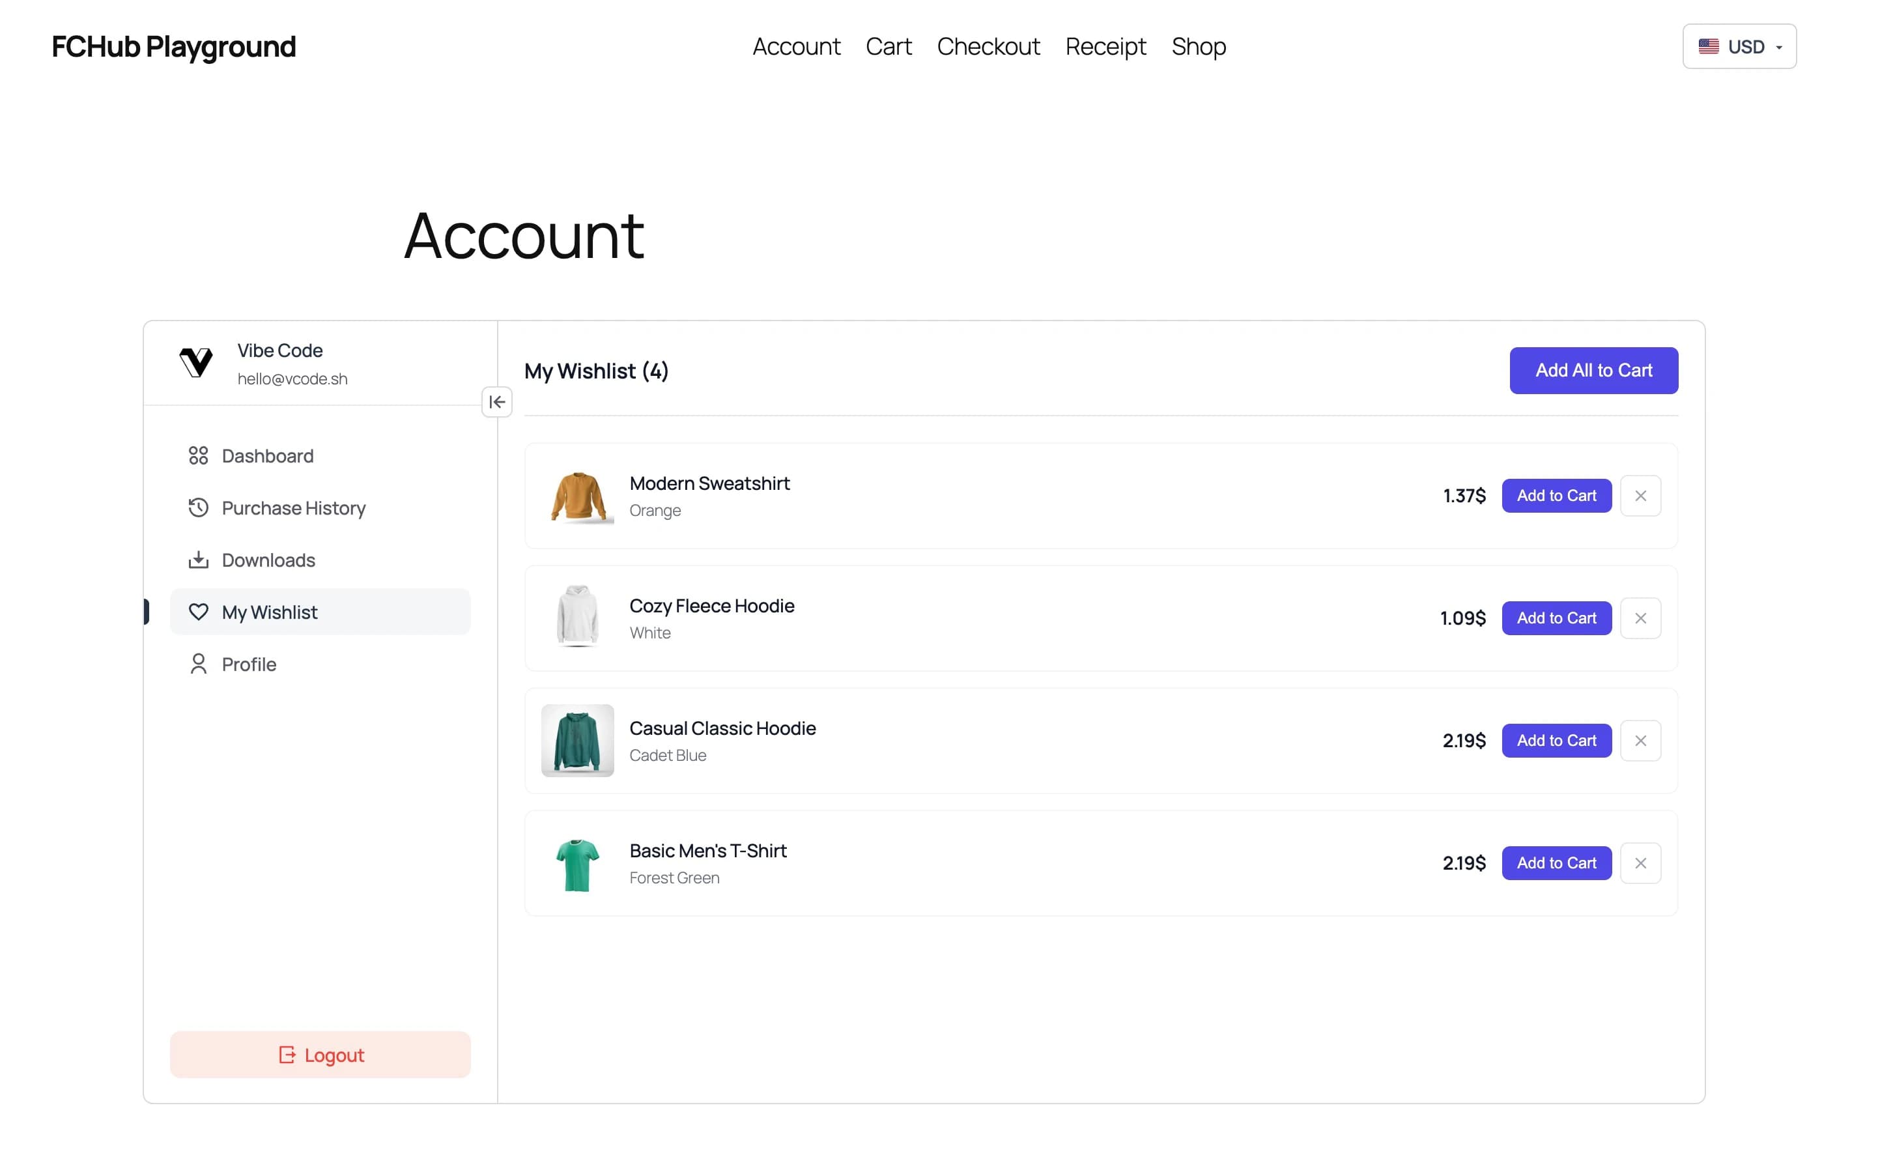Expand the currency selector chevron
Image resolution: width=1893 pixels, height=1170 pixels.
point(1778,47)
